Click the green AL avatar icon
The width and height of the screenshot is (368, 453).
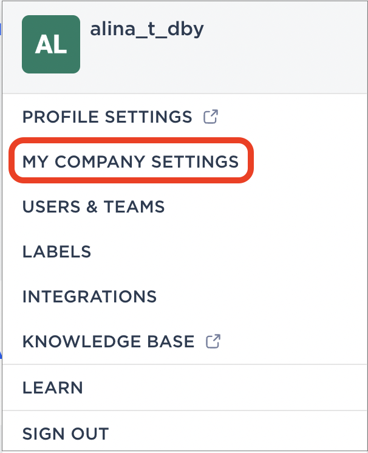(x=51, y=44)
